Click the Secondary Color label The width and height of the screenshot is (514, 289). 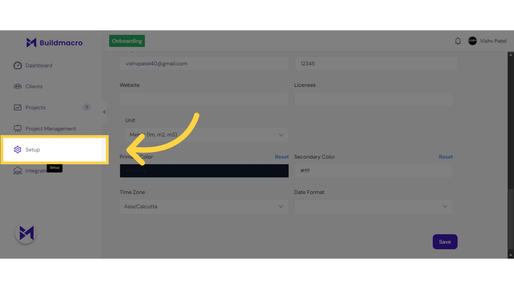pos(315,157)
